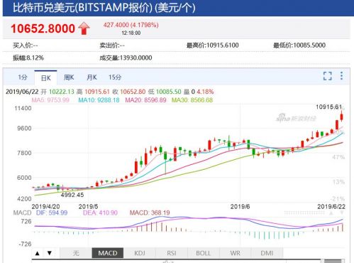Open the three-dot chart options menu
Viewport: 354px width, 263px height.
pyautogui.click(x=341, y=76)
